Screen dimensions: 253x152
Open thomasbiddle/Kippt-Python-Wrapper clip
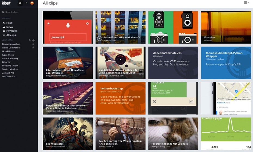tap(226, 63)
